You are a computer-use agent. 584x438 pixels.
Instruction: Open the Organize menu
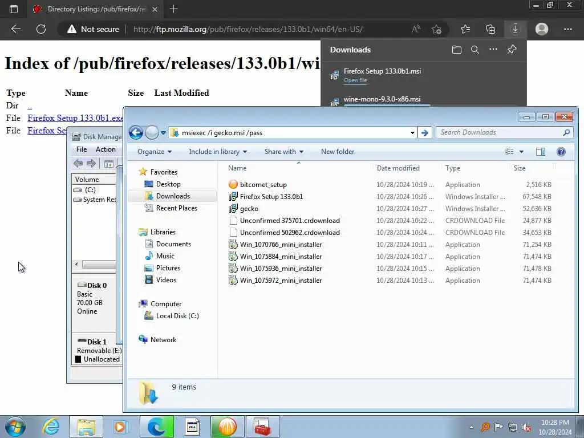[x=155, y=152]
